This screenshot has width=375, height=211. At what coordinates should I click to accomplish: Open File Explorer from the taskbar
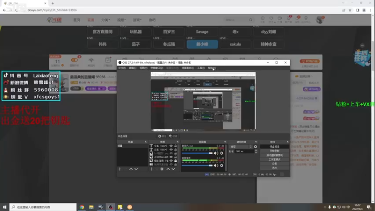click(x=91, y=207)
